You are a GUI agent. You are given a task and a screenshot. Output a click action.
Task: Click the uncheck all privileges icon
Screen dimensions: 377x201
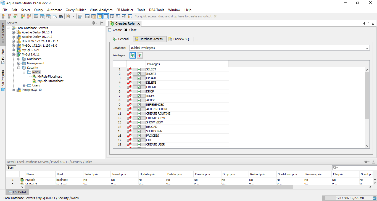click(x=140, y=55)
